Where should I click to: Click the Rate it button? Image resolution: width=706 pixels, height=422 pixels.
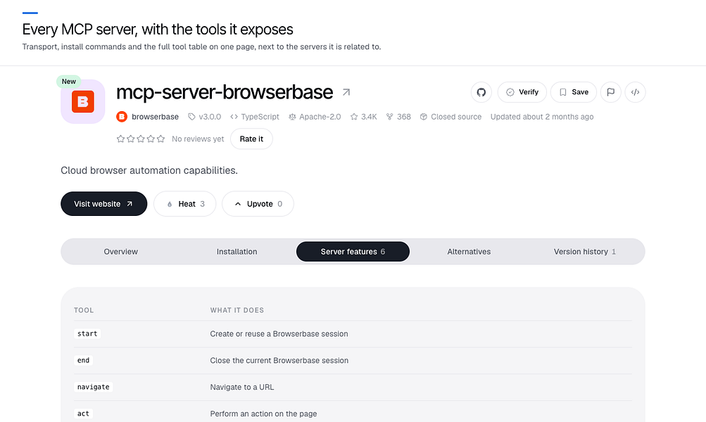[251, 139]
